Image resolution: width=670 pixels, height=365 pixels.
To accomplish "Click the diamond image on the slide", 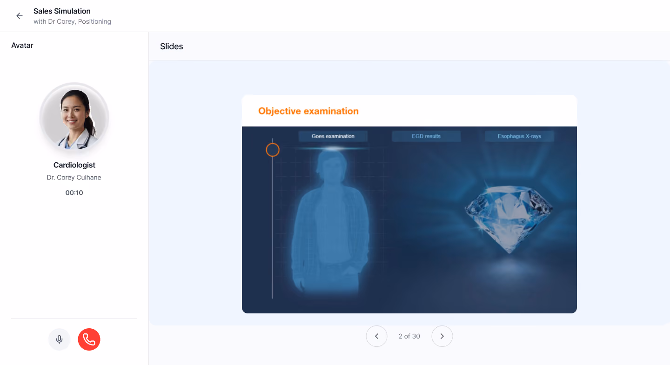I will point(509,219).
